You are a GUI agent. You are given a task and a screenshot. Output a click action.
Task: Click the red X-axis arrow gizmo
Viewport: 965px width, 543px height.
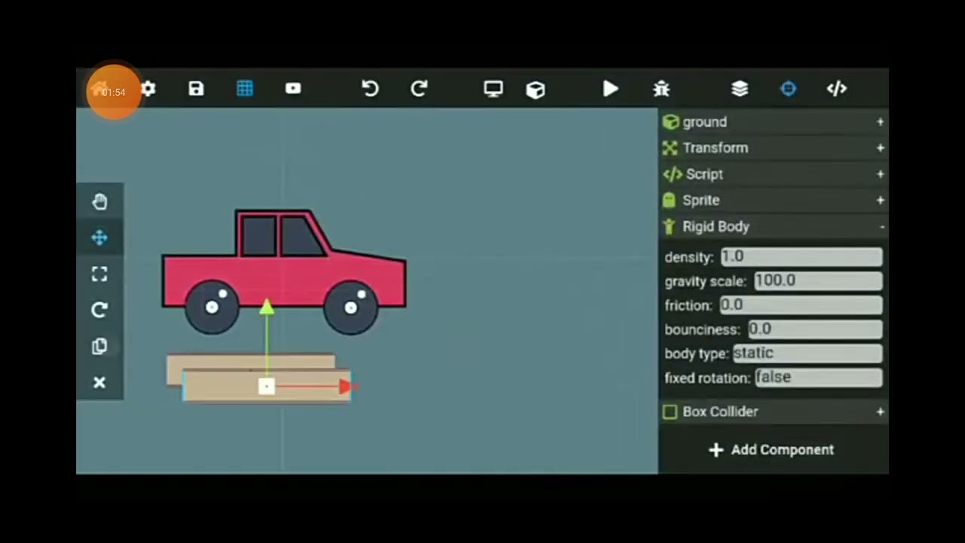pos(346,387)
